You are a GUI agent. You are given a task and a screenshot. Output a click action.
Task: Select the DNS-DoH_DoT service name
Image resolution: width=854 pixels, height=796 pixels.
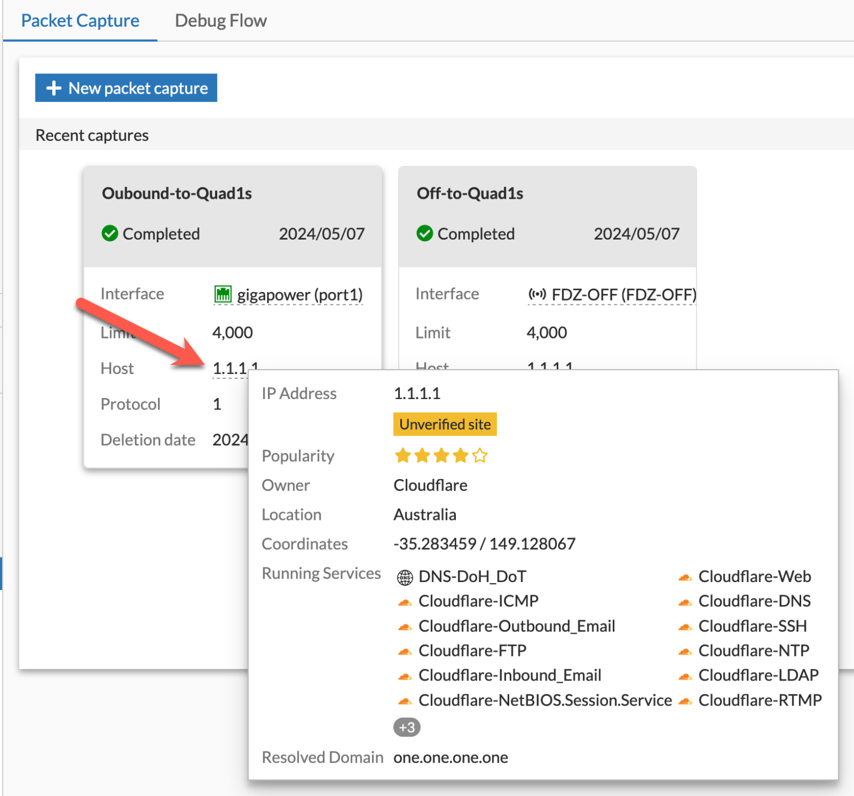(472, 576)
